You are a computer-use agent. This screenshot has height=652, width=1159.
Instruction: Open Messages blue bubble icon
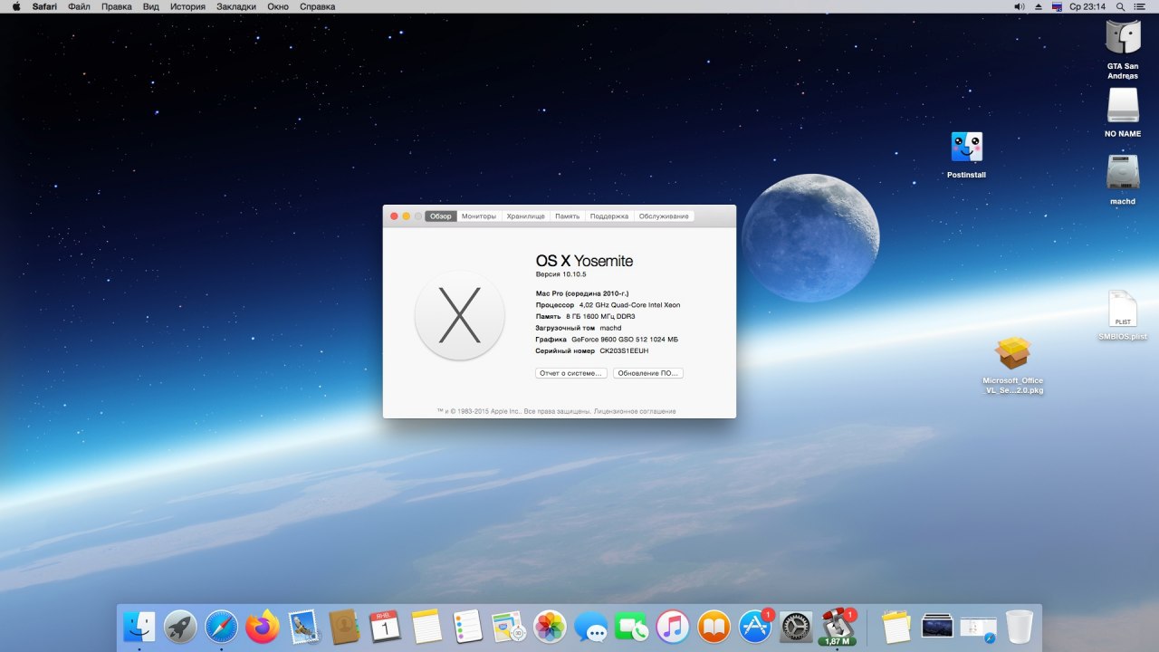tap(590, 626)
